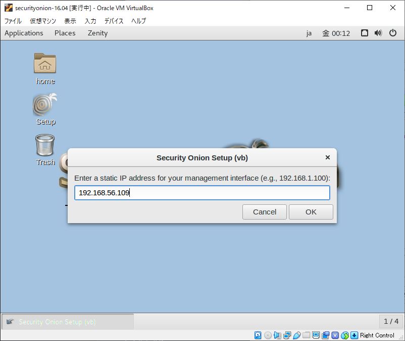The height and width of the screenshot is (341, 405).
Task: Click the optical disc status icon
Action: tap(268, 335)
